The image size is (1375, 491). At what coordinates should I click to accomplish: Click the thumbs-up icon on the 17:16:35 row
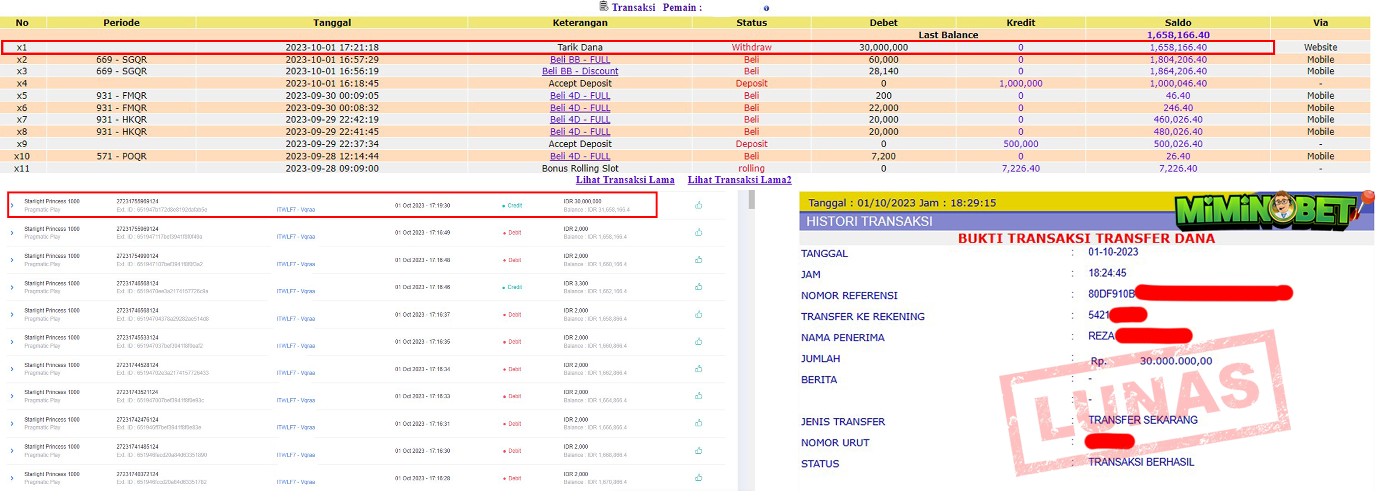(699, 342)
